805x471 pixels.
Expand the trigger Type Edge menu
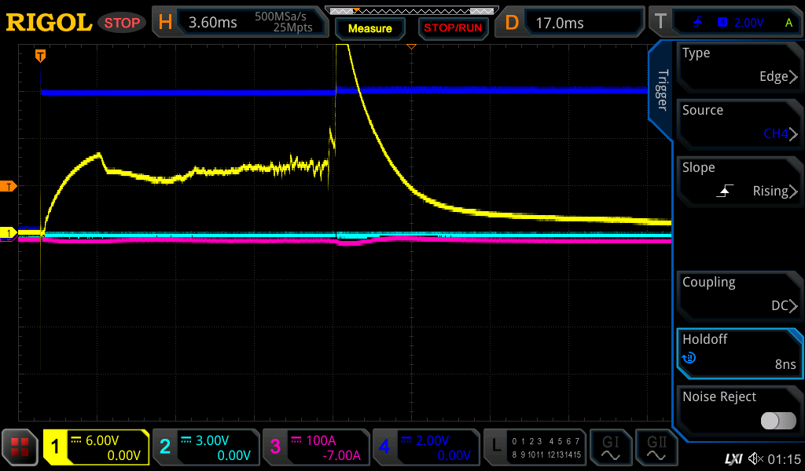coord(739,66)
